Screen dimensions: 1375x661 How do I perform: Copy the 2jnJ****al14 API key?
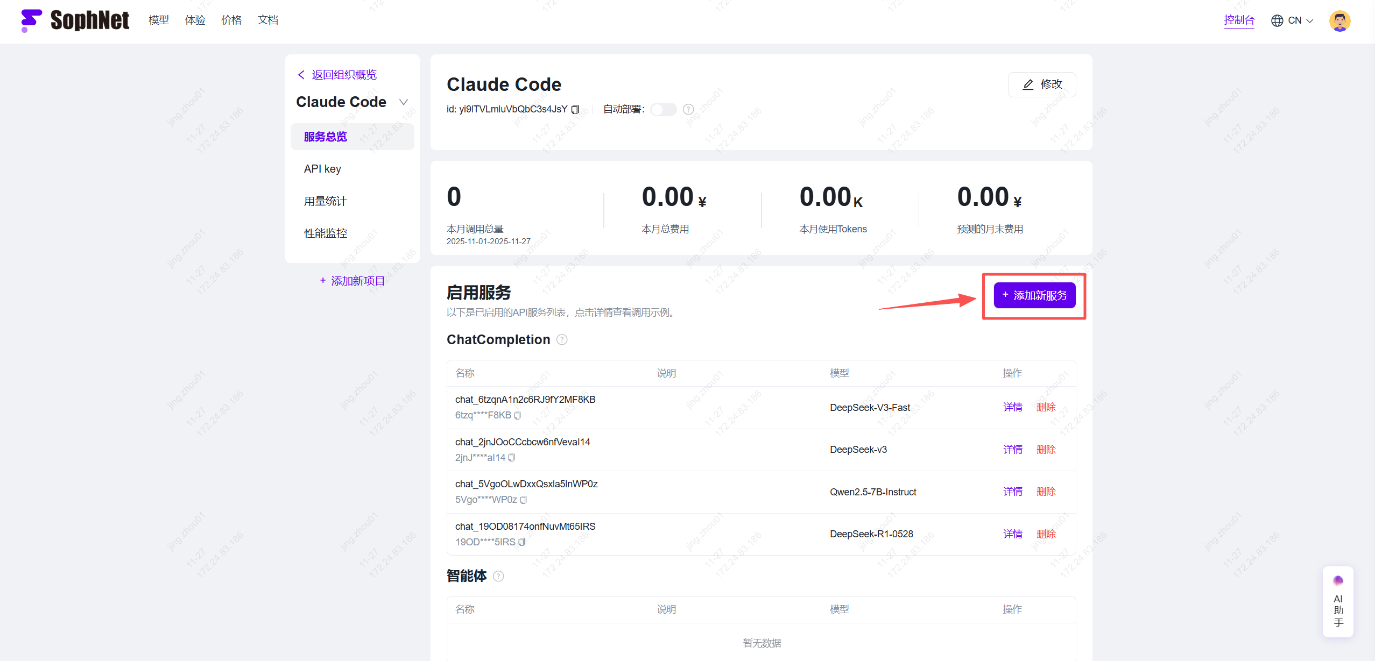click(x=511, y=458)
